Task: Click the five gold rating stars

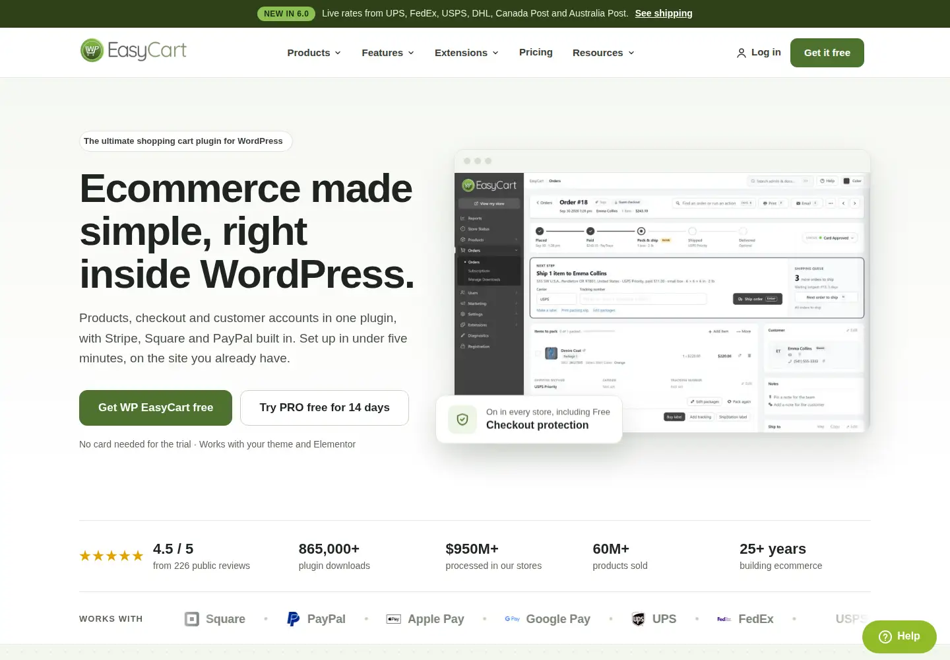Action: (x=111, y=556)
